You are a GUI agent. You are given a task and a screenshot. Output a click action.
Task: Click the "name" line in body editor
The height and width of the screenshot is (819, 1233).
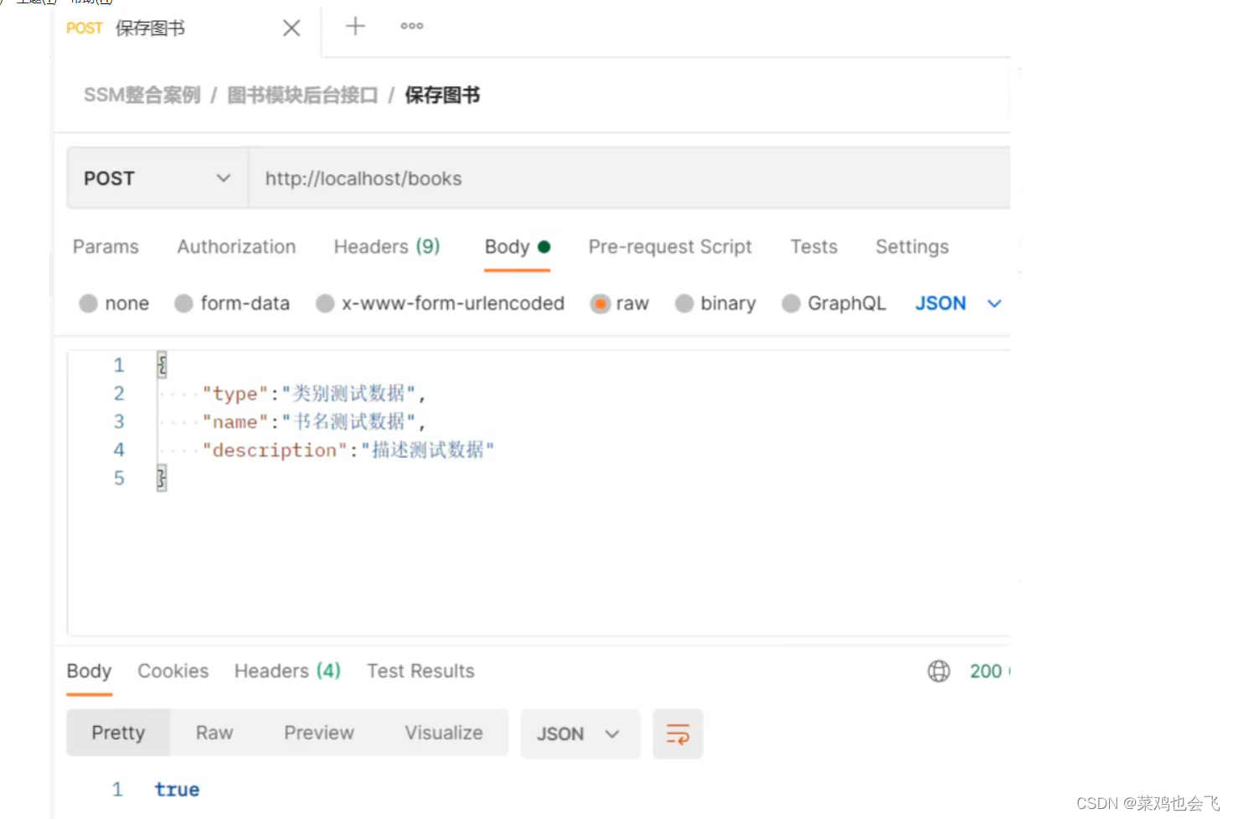tap(314, 422)
